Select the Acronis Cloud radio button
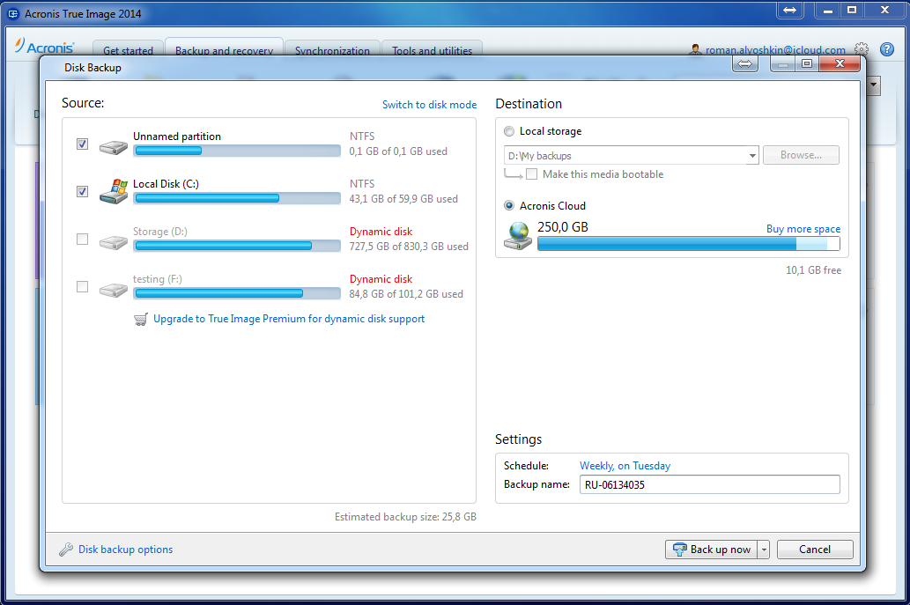 (x=509, y=206)
